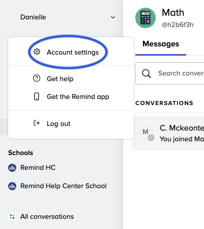
Task: Open the All conversations link
Action: [47, 217]
